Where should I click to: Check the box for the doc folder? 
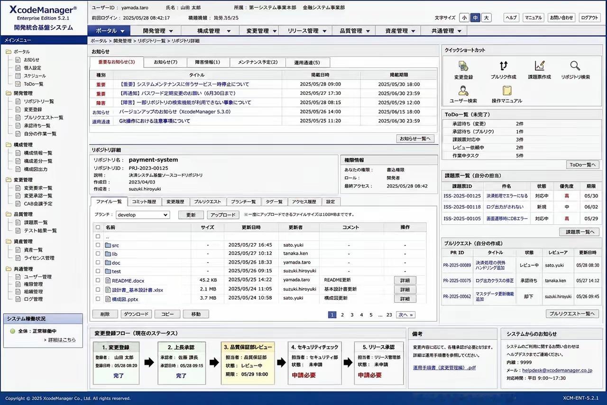point(98,262)
